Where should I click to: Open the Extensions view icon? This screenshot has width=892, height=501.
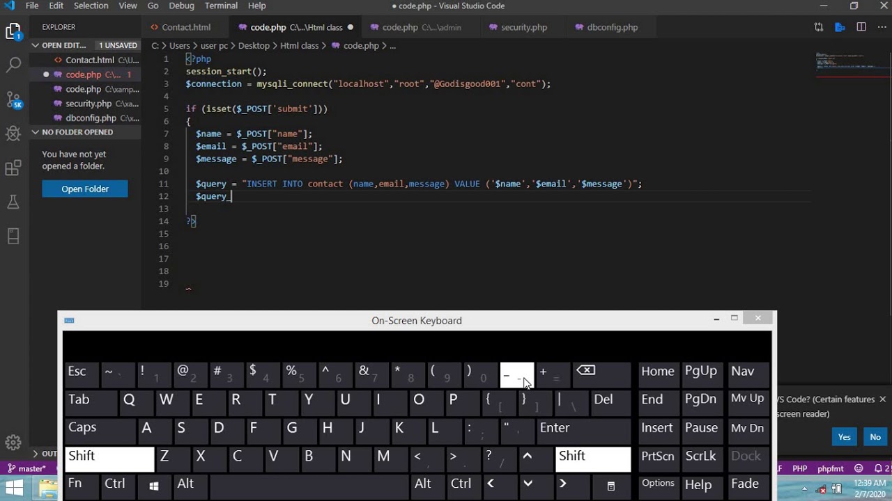pos(13,168)
